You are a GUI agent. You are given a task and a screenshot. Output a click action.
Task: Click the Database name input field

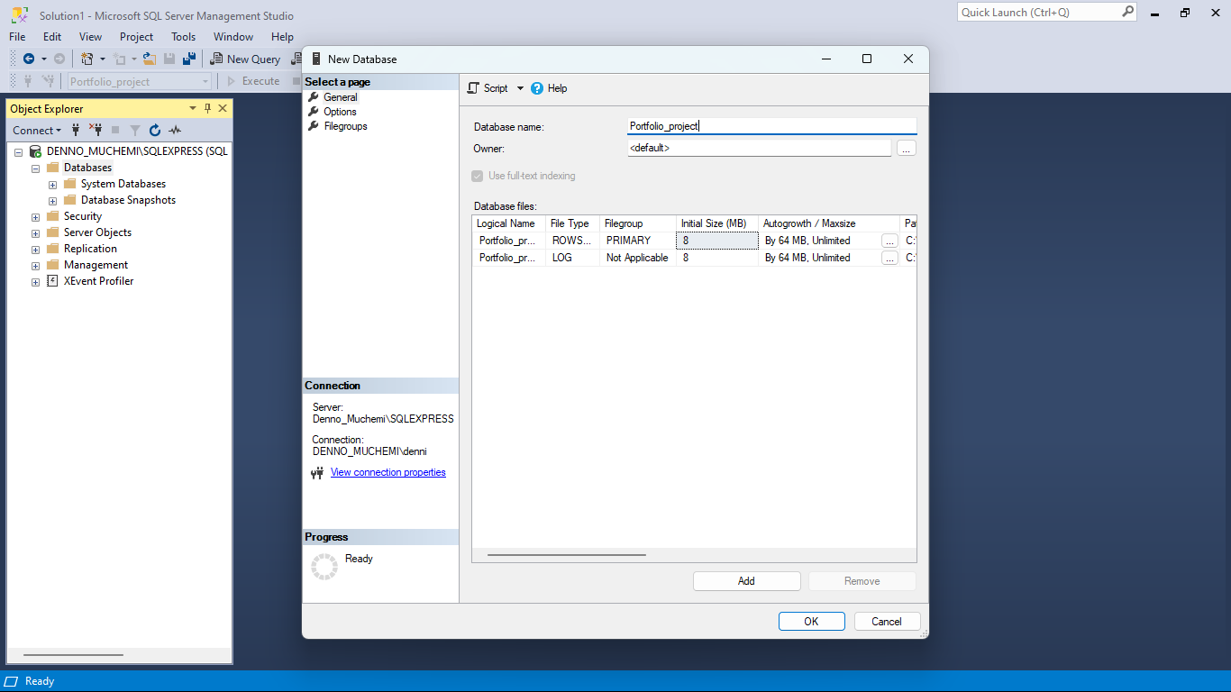point(772,126)
